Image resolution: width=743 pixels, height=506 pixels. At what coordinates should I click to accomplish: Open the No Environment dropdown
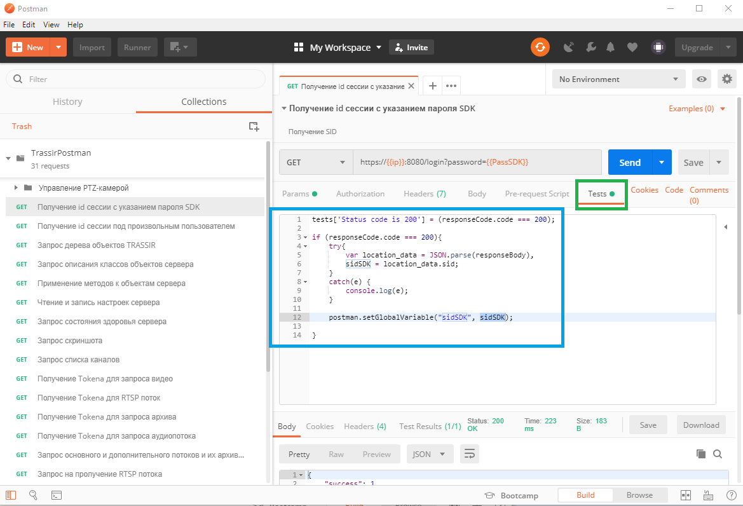(x=619, y=79)
